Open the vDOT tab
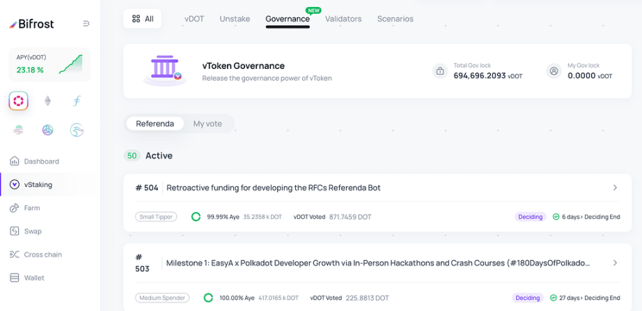Viewport: 642px width, 311px height. [194, 19]
